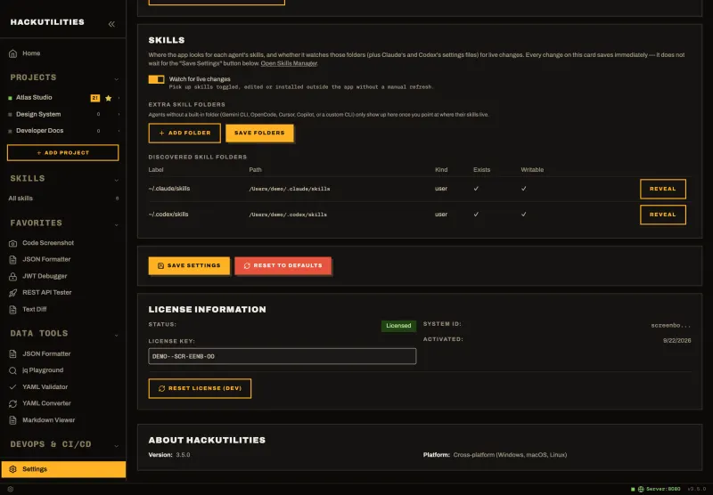Click the Save Folders button
This screenshot has width=713, height=495.
coord(259,133)
